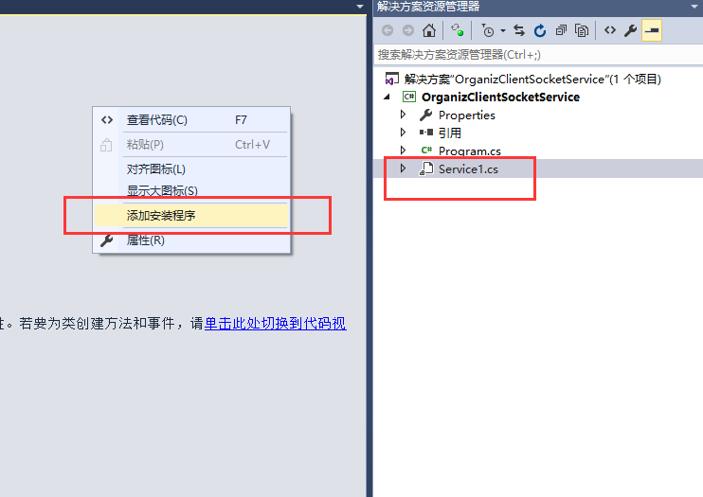Click the solution icon at the tree top
Image resolution: width=703 pixels, height=497 pixels.
[x=392, y=79]
